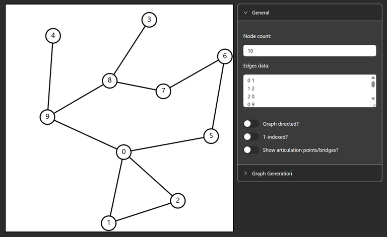Click the edges textarea scroll up arrow
This screenshot has height=237, width=387.
pos(373,77)
